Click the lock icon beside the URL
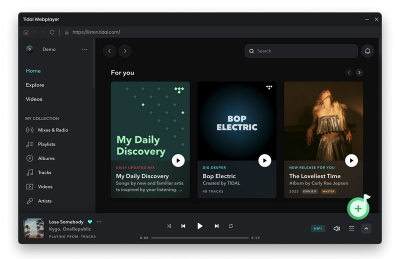This screenshot has width=400, height=259. pyautogui.click(x=66, y=32)
